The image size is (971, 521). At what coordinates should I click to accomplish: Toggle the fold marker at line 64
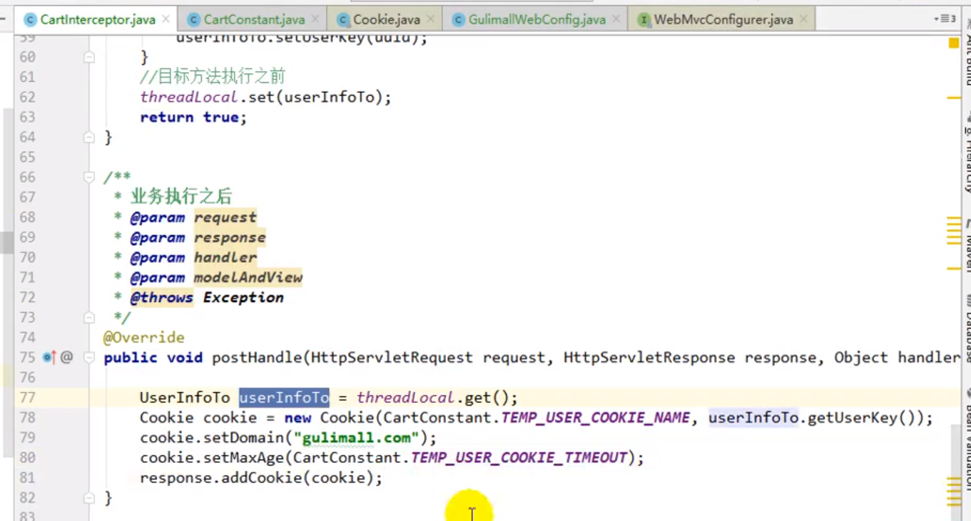[x=89, y=137]
